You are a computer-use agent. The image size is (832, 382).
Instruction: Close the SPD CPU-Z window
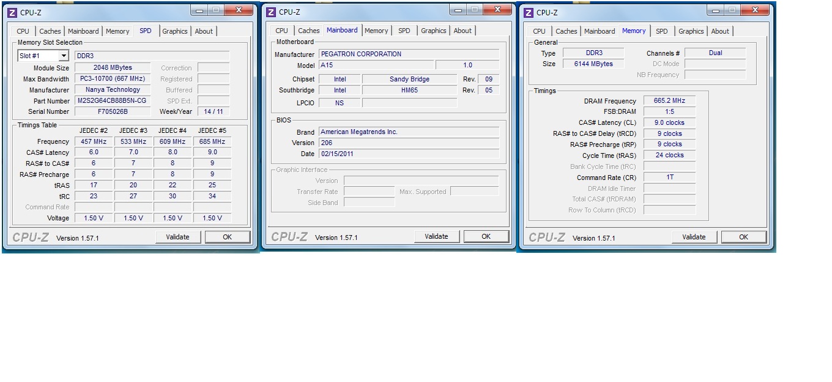(x=239, y=10)
